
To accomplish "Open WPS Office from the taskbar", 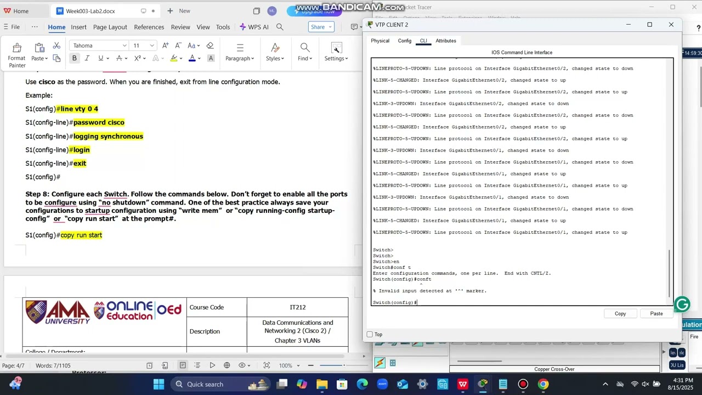I will (462, 384).
